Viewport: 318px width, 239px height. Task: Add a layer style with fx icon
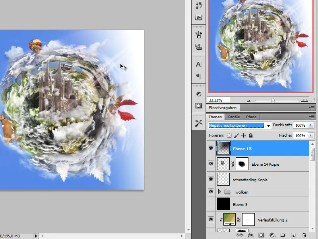click(251, 235)
